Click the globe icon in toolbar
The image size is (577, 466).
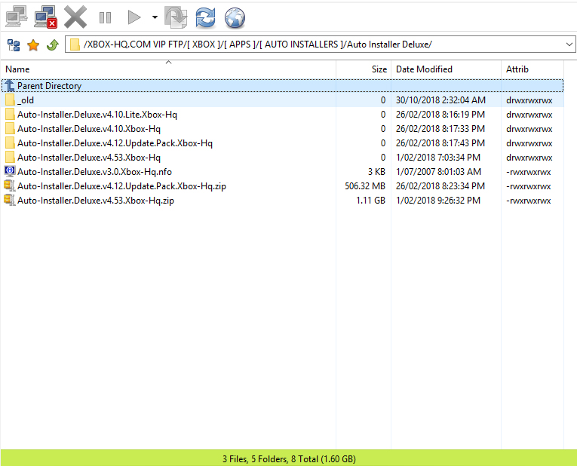pyautogui.click(x=235, y=17)
